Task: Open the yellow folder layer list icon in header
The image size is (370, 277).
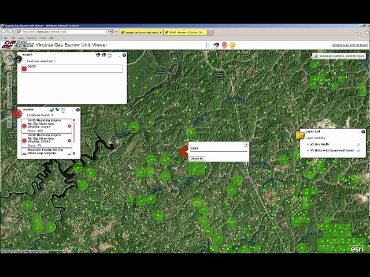Action: coord(232,45)
